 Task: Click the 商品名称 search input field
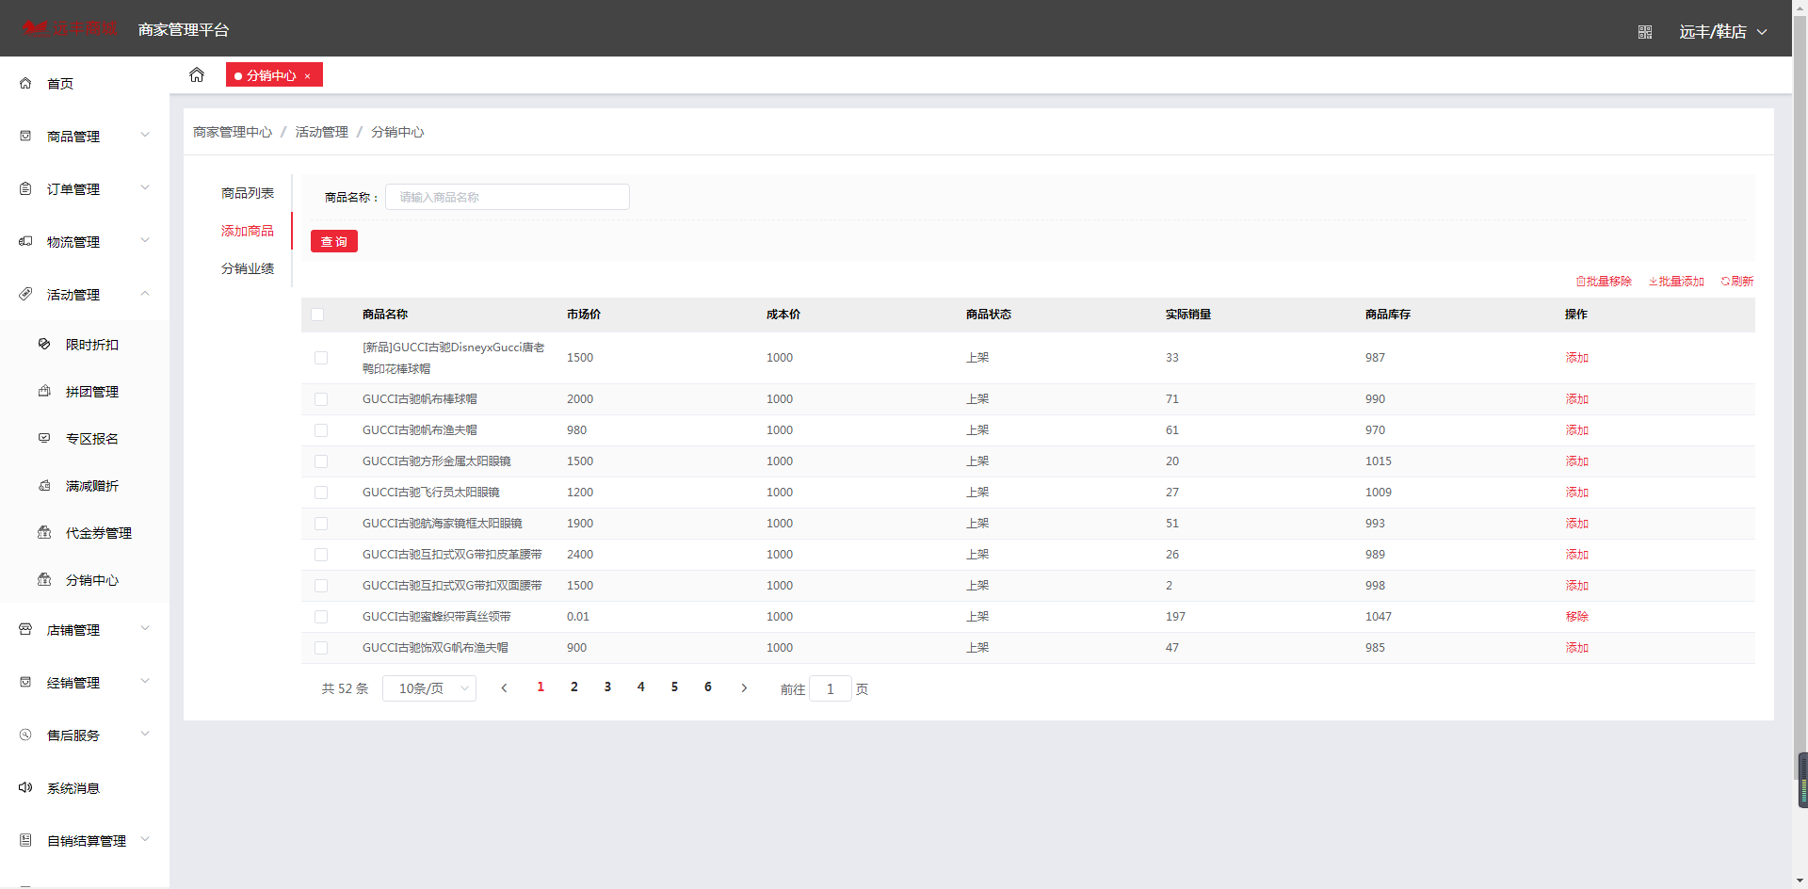pyautogui.click(x=508, y=197)
